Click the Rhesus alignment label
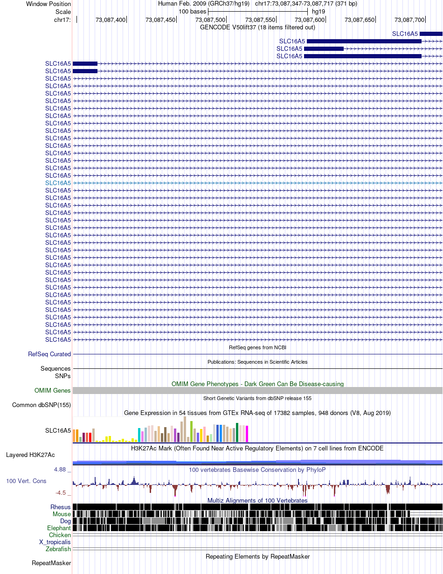This screenshot has width=443, height=574. click(61, 507)
